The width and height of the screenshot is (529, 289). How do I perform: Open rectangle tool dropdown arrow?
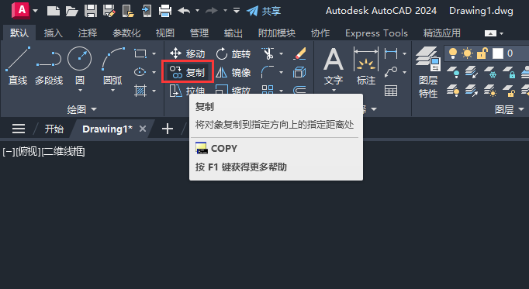[x=154, y=53]
